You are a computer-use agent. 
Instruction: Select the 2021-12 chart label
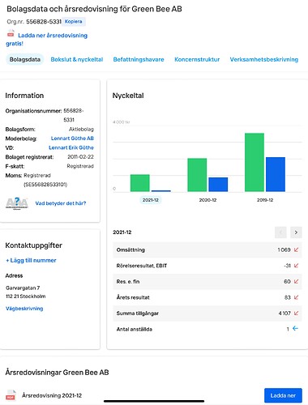(151, 200)
